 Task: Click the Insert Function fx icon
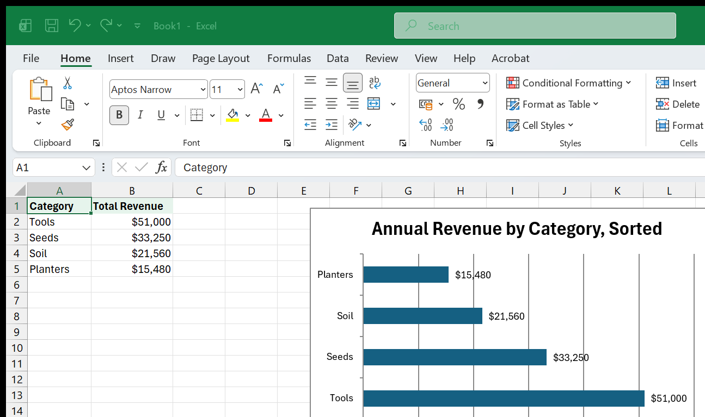pos(161,167)
